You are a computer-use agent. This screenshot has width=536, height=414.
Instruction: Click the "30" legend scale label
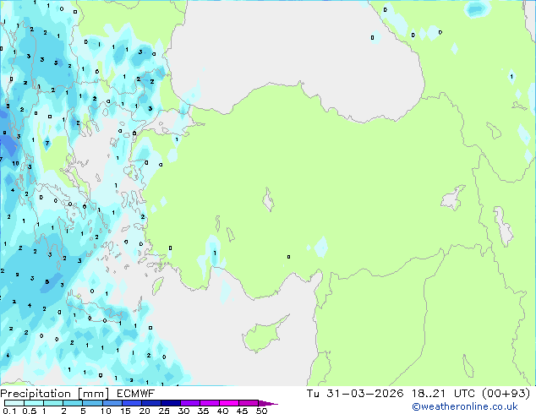(x=183, y=411)
